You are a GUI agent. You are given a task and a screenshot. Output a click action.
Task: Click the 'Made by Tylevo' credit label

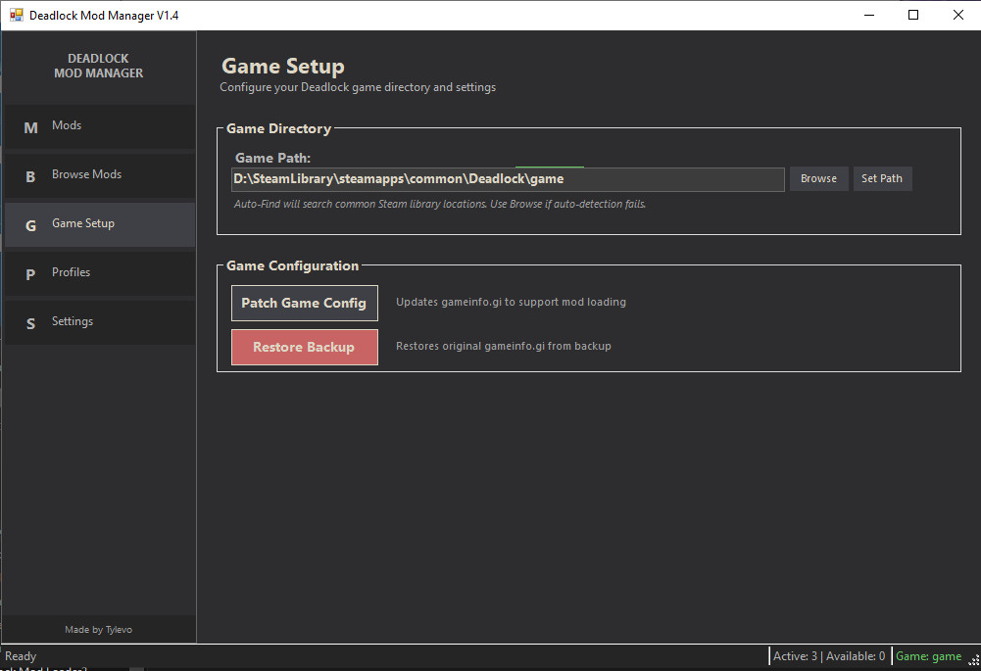pos(98,629)
